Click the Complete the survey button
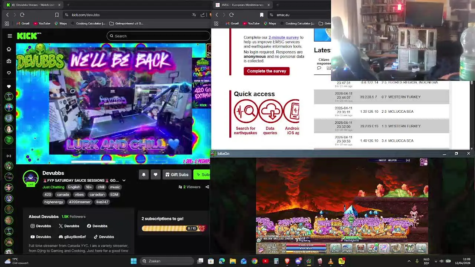Viewport: 475px width, 267px height. pos(266,71)
